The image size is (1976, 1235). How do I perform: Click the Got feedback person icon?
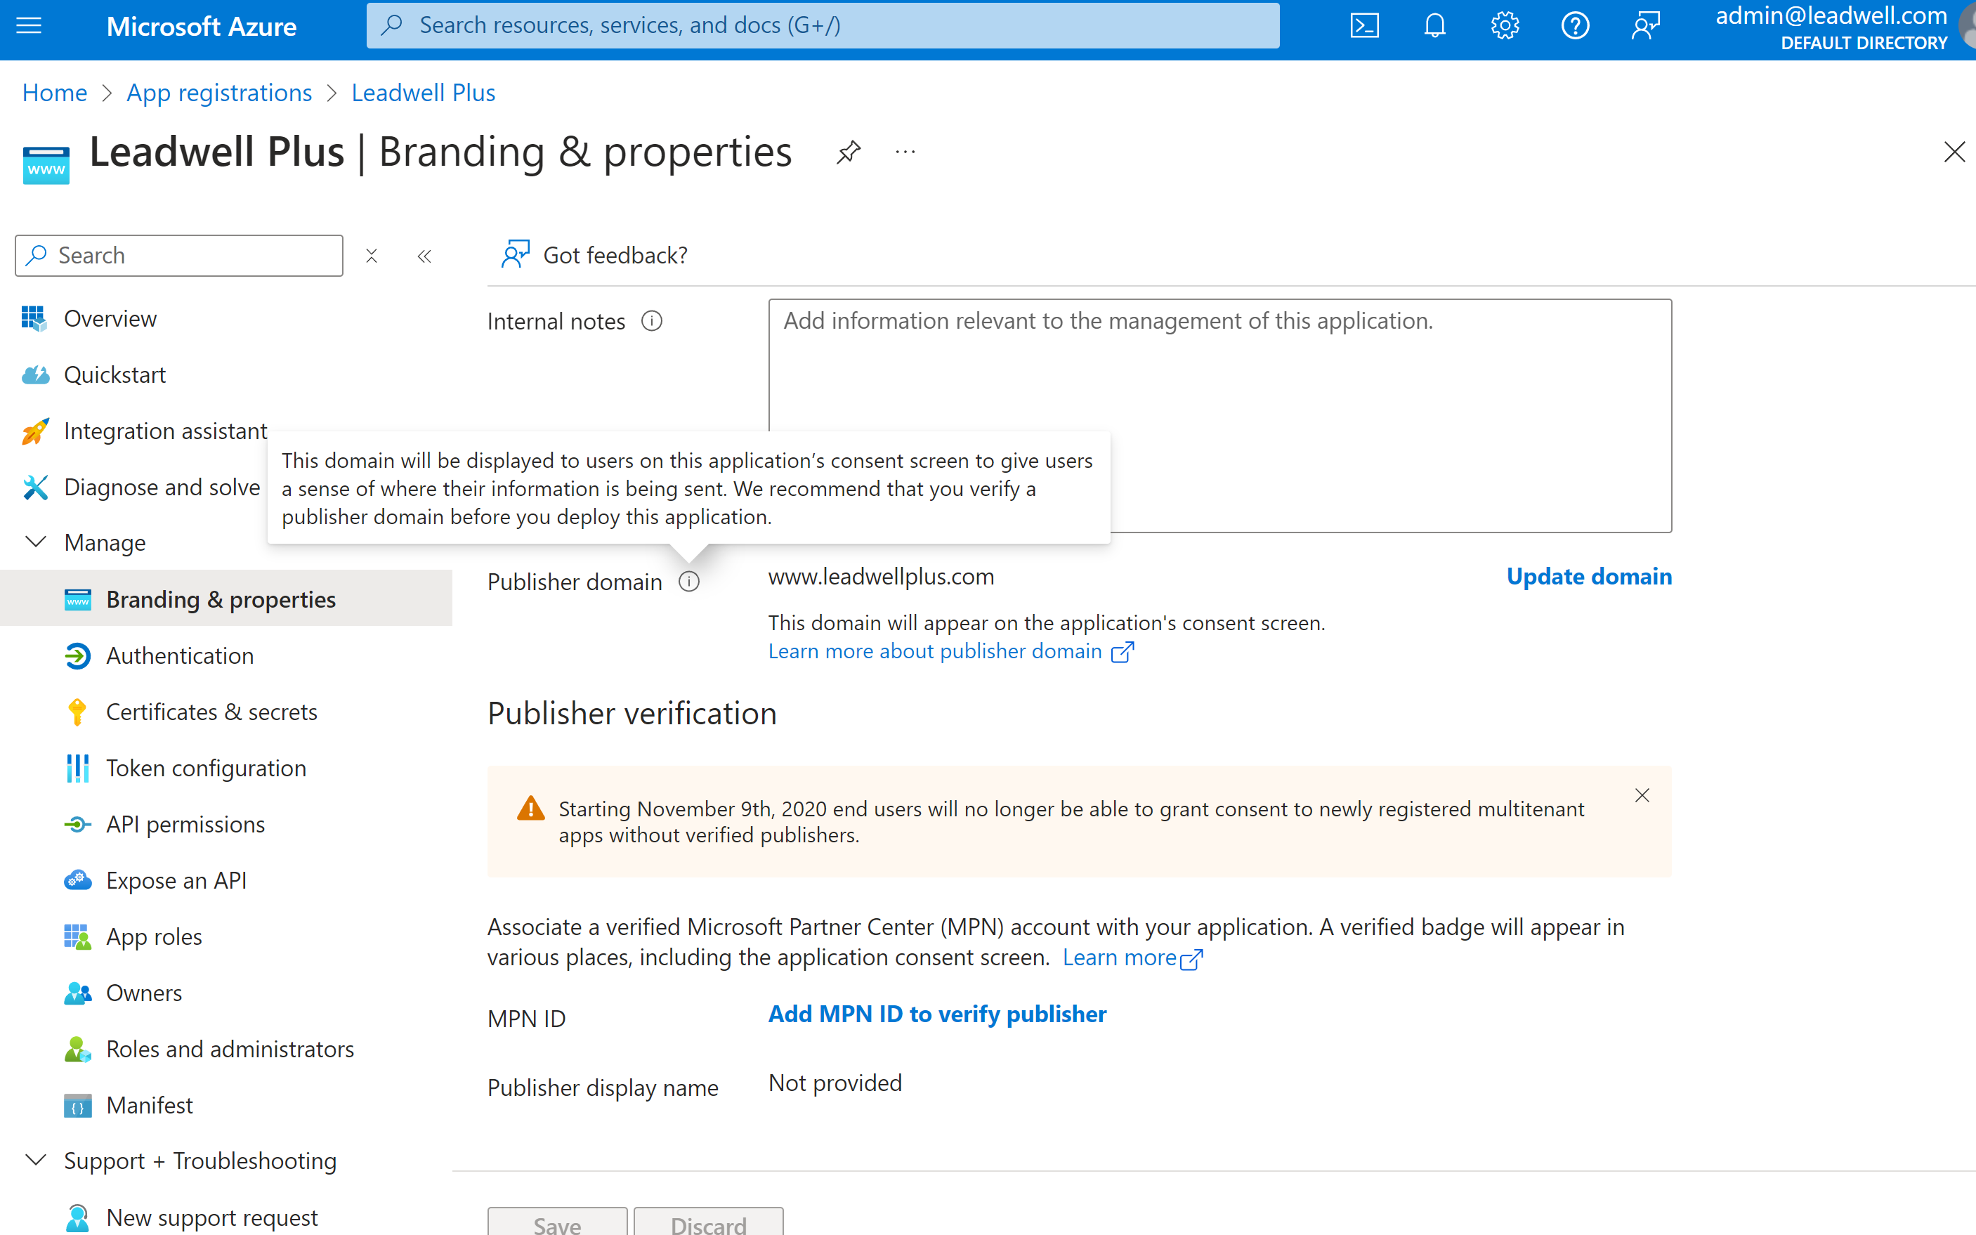click(x=515, y=255)
